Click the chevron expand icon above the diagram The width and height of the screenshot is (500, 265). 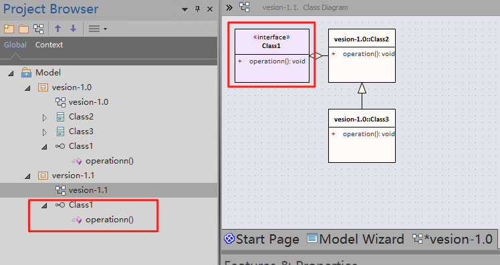(229, 7)
